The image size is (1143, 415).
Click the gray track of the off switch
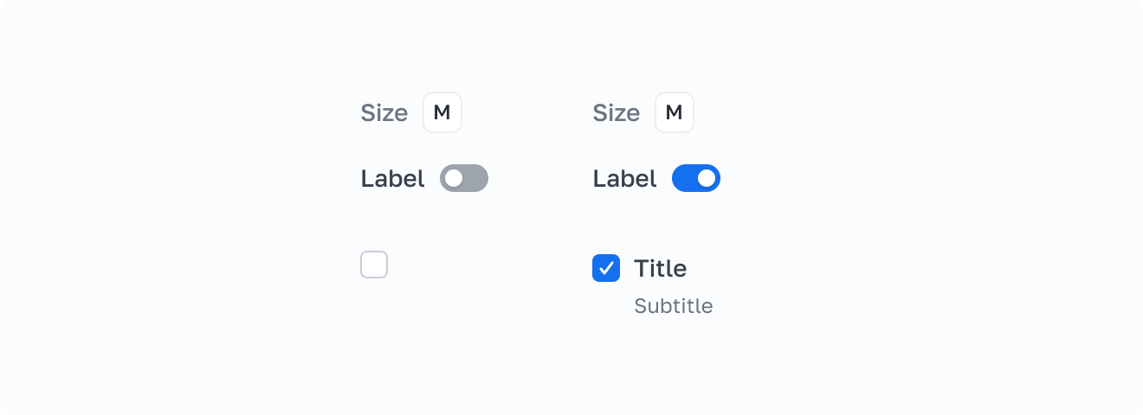click(475, 178)
